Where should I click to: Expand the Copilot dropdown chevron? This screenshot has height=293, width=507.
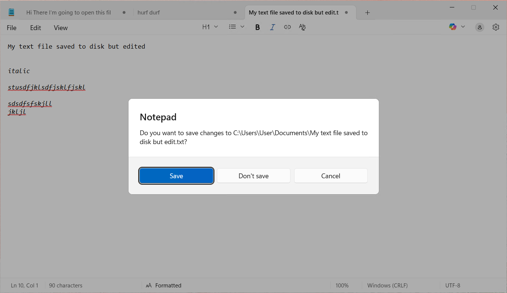click(x=463, y=27)
